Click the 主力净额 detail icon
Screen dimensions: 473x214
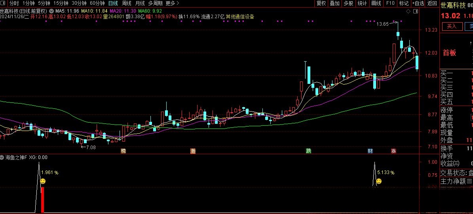point(470,181)
